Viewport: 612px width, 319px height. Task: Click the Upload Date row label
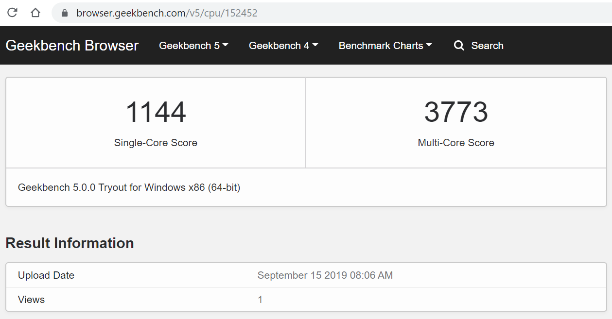[46, 275]
